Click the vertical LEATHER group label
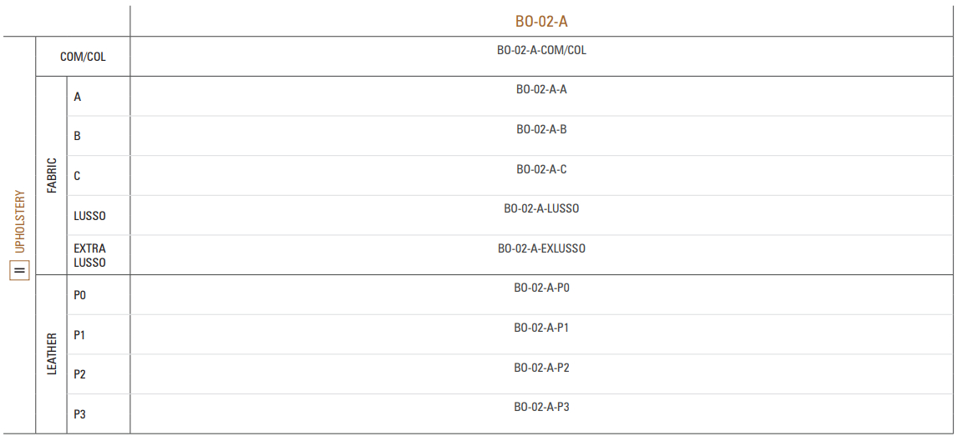 click(52, 354)
